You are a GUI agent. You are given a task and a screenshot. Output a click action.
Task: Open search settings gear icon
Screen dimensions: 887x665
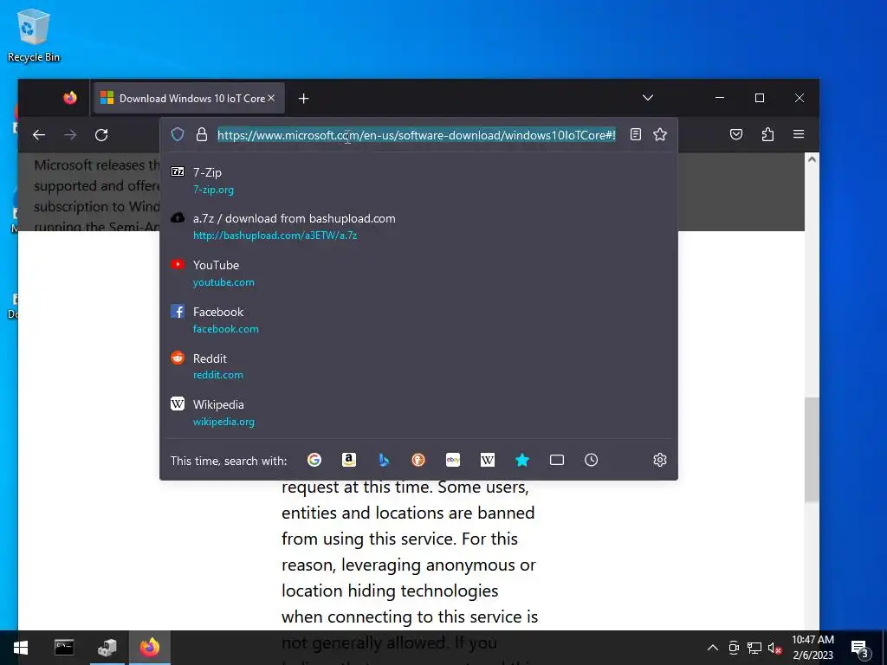click(659, 460)
